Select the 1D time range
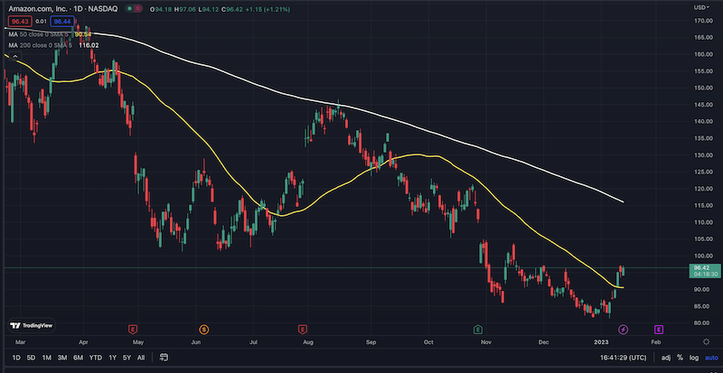Viewport: 723px width, 373px height. pyautogui.click(x=16, y=358)
